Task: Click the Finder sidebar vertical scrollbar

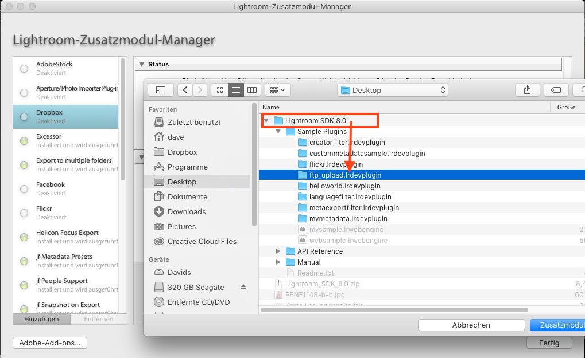Action: [x=254, y=164]
